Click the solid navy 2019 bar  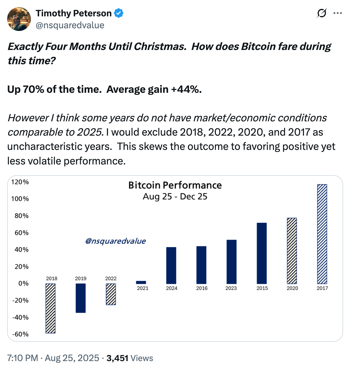(81, 298)
